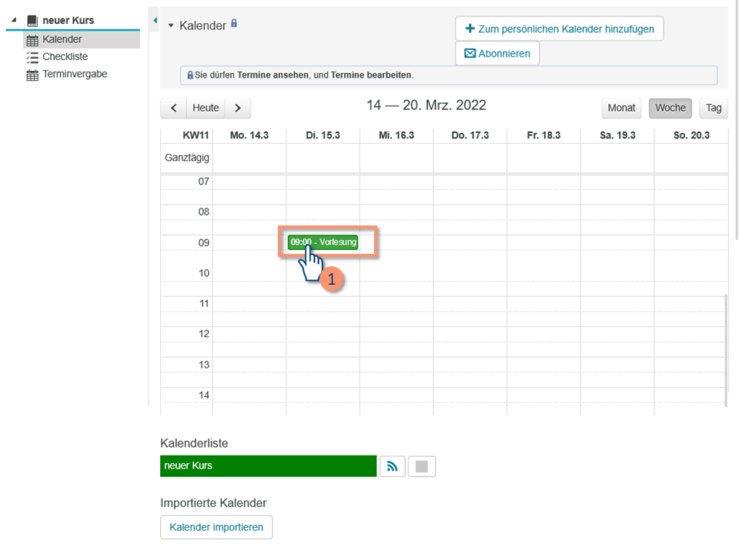
Task: Click the RSS feed icon beside neuer Kurs
Action: coord(393,466)
